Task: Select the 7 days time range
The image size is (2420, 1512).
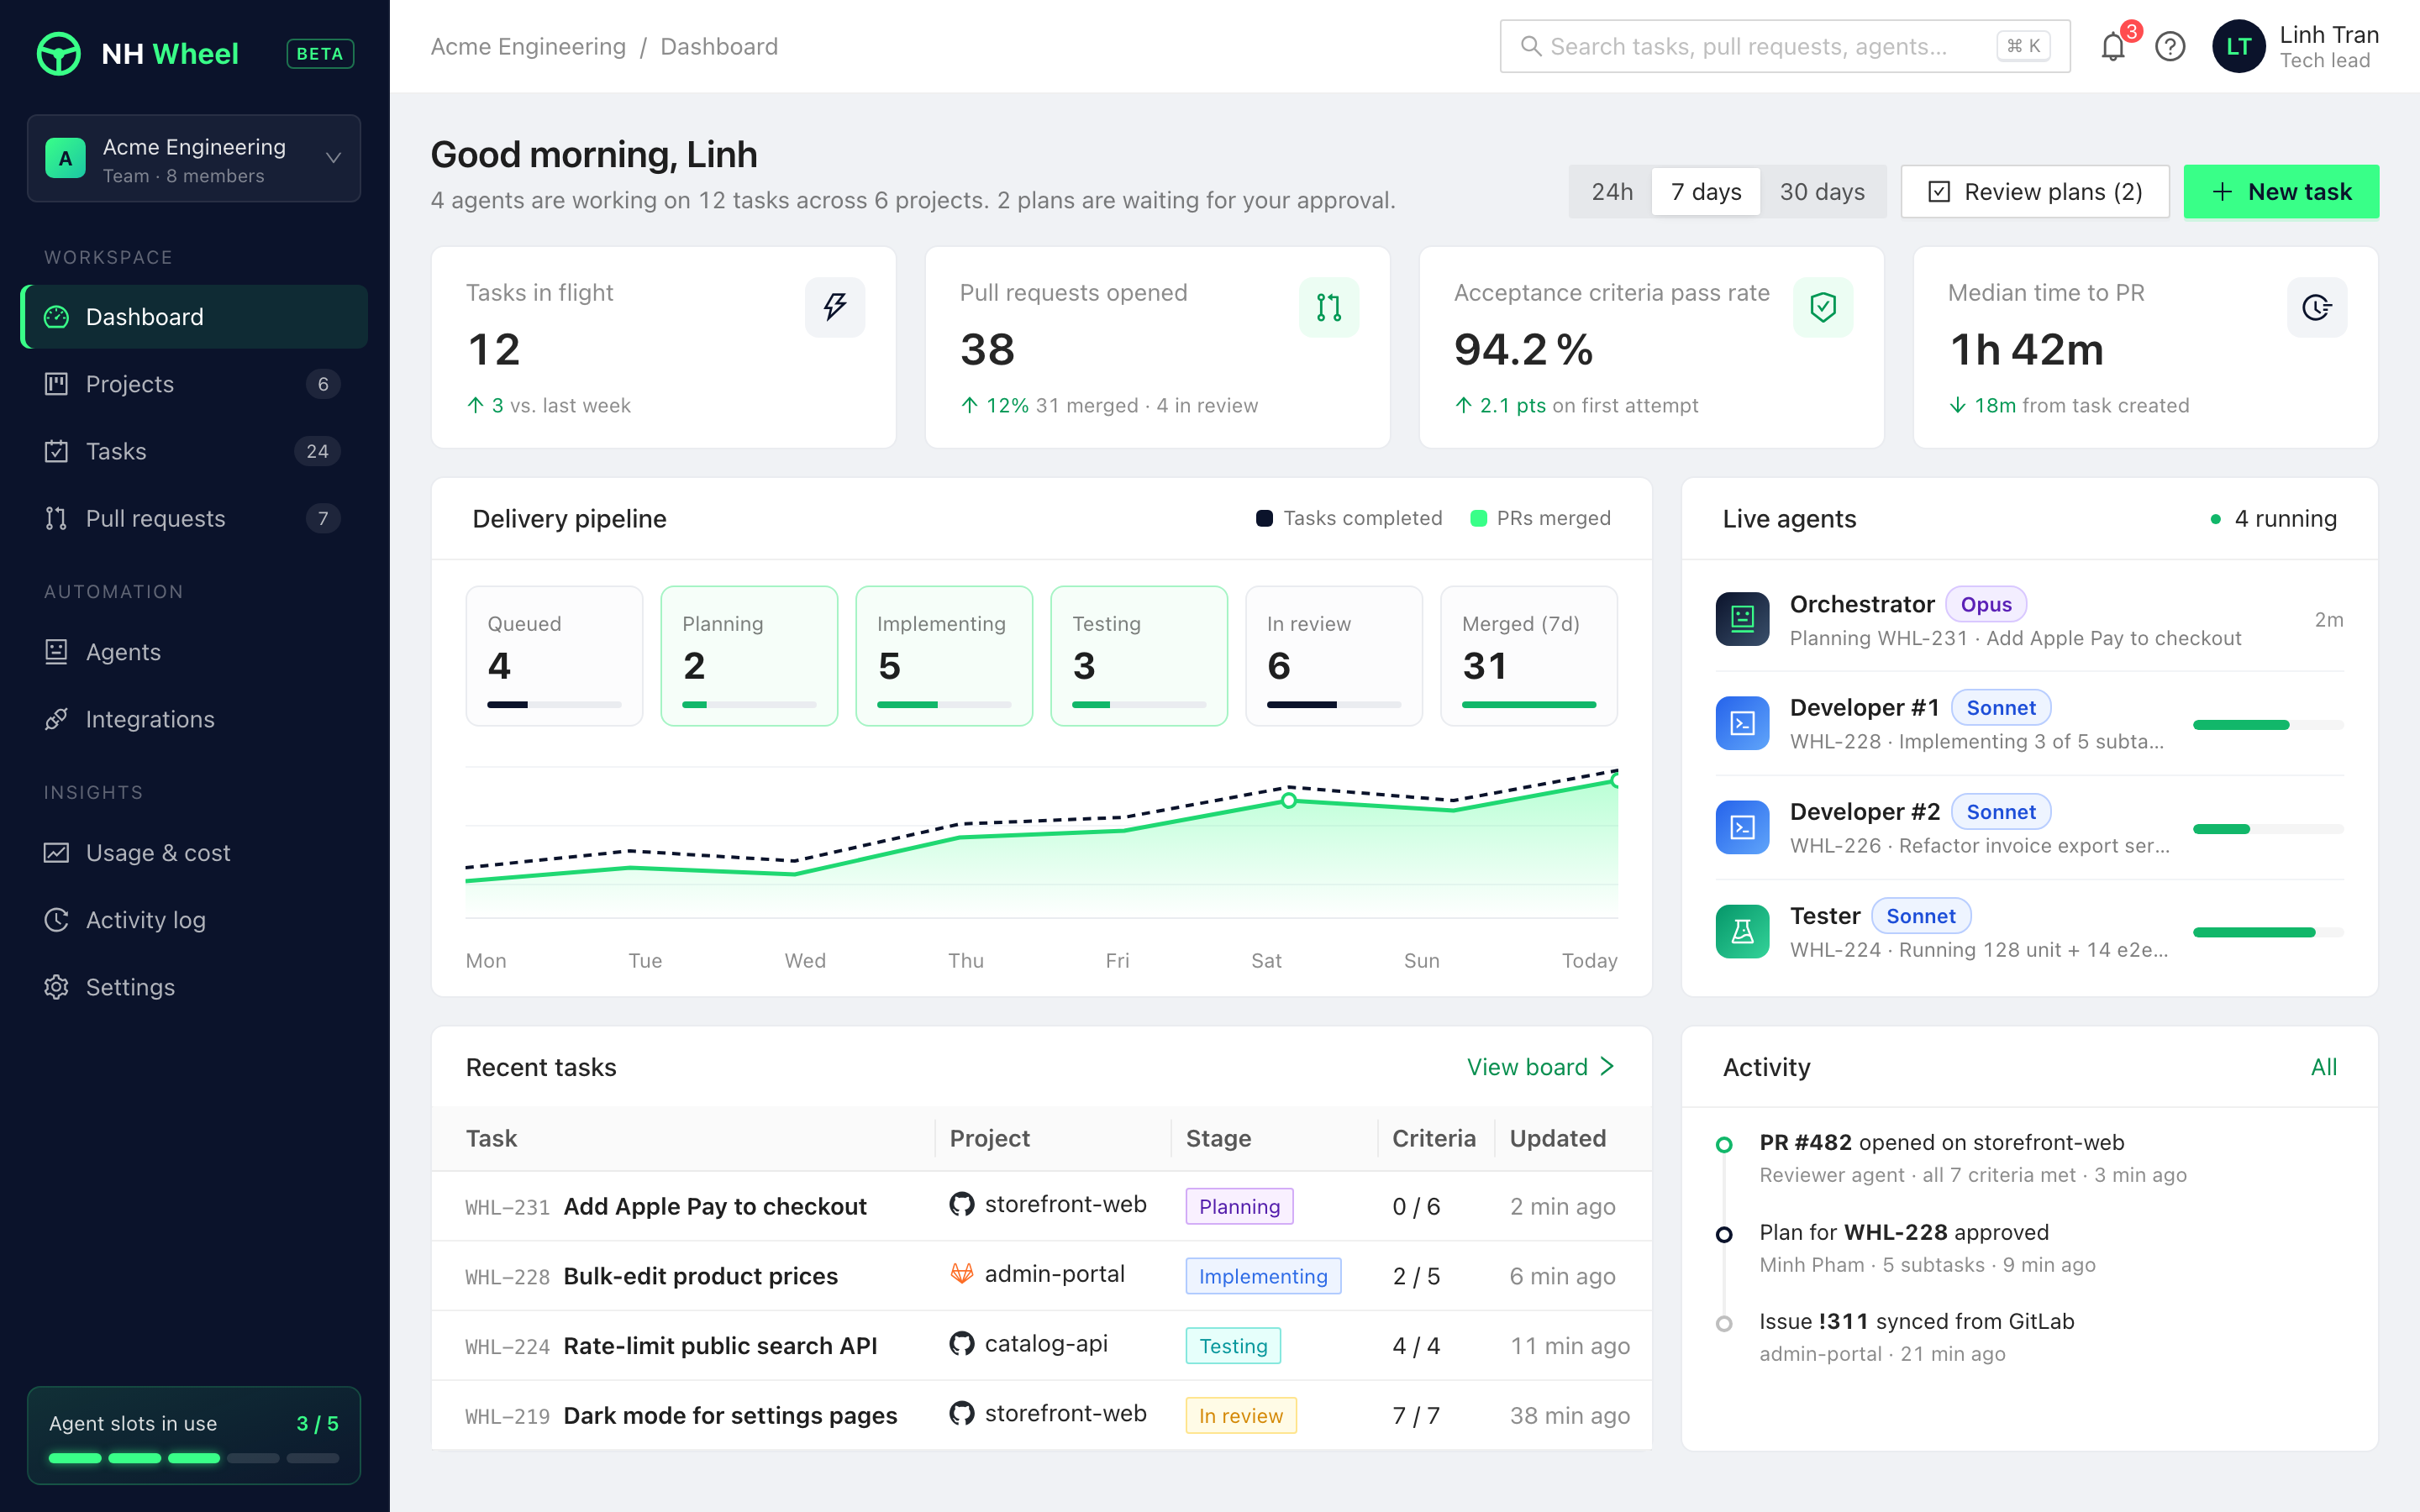Action: [x=1706, y=191]
